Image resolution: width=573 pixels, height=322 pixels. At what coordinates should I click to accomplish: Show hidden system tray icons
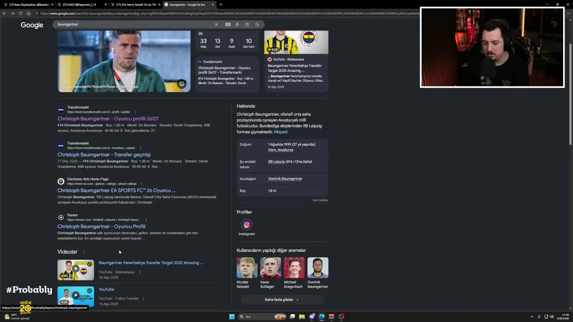pos(533,317)
